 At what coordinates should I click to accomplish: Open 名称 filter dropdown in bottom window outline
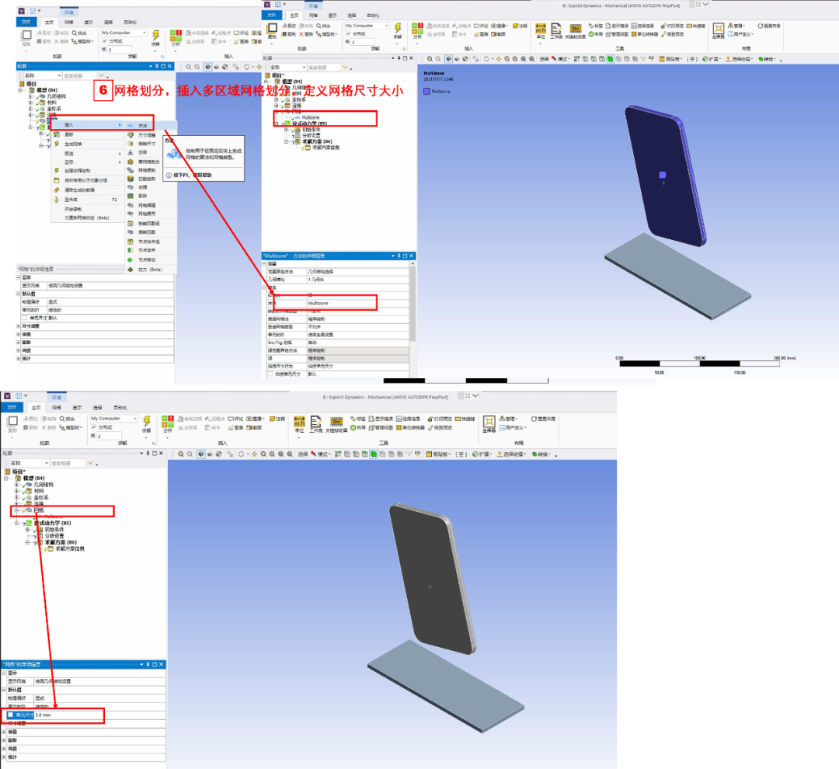(29, 463)
